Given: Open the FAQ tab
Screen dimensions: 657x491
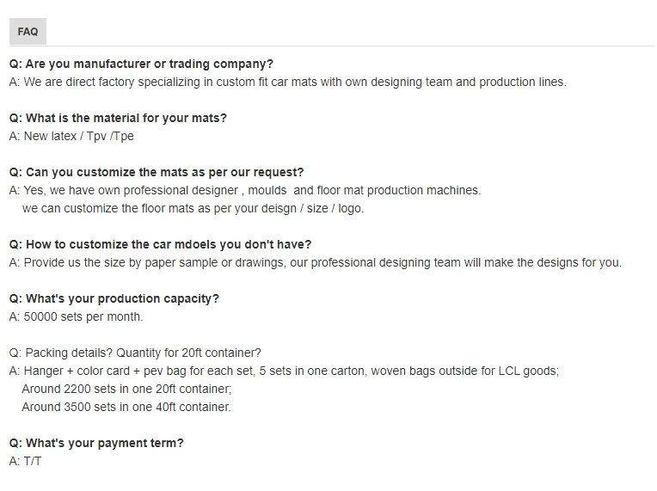Looking at the screenshot, I should tap(28, 32).
